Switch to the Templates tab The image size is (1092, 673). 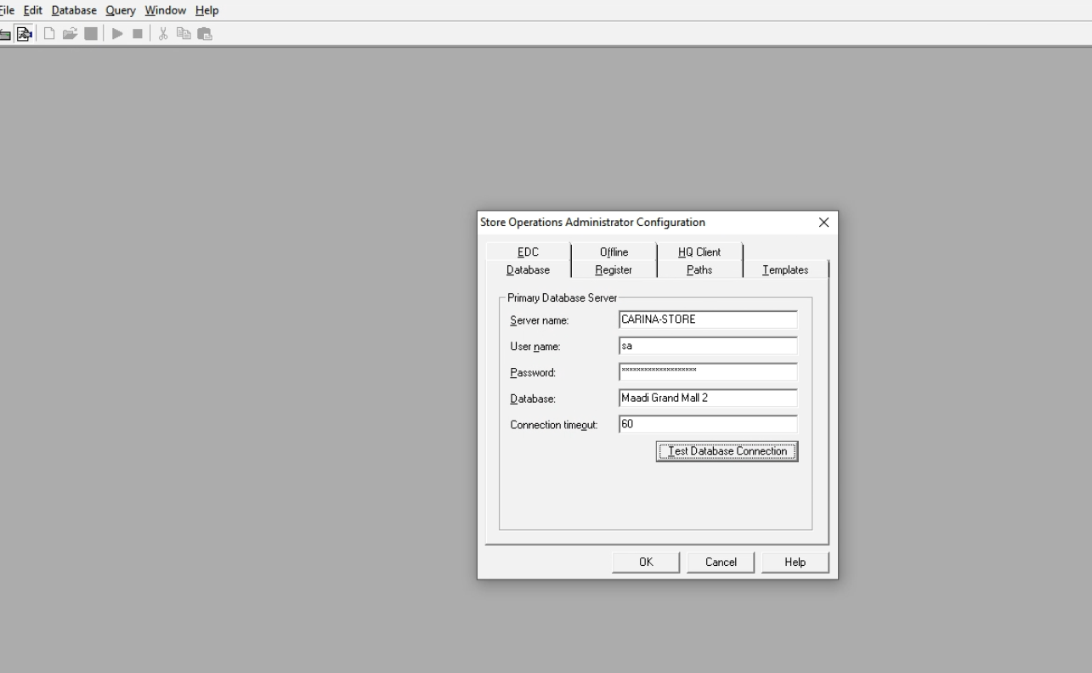tap(785, 269)
